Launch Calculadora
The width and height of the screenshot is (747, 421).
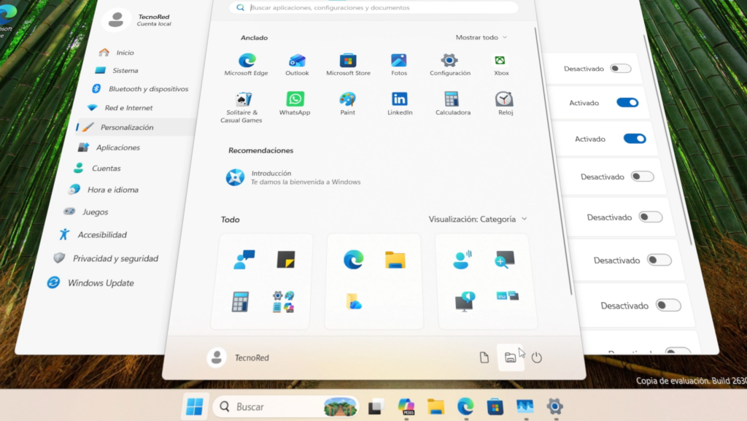(x=452, y=104)
